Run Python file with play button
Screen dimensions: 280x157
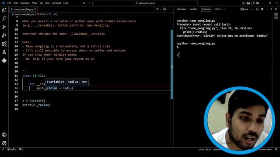pyautogui.click(x=157, y=9)
